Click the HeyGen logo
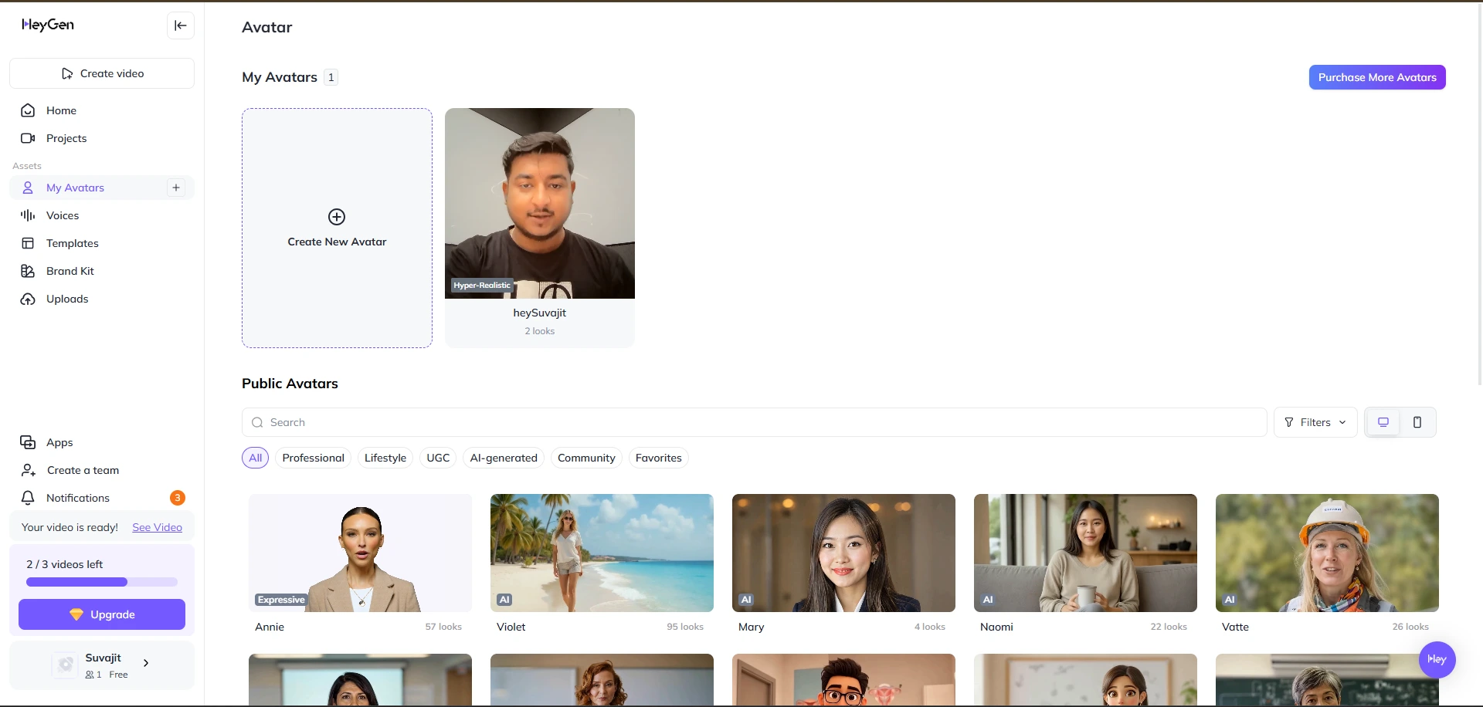 (48, 25)
